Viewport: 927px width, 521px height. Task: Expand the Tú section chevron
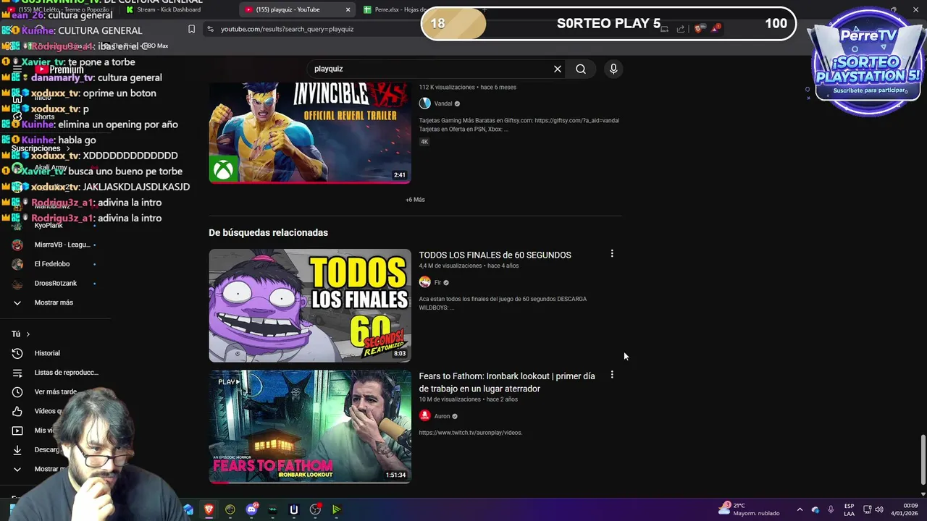coord(28,334)
